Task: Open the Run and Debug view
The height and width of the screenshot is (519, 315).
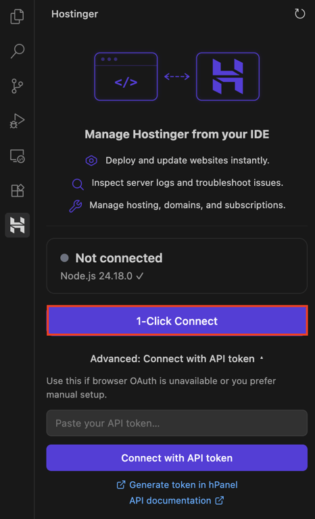Action: pyautogui.click(x=17, y=121)
